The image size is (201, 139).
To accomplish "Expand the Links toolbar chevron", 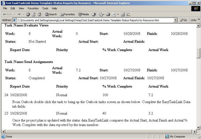I will coord(199,19).
